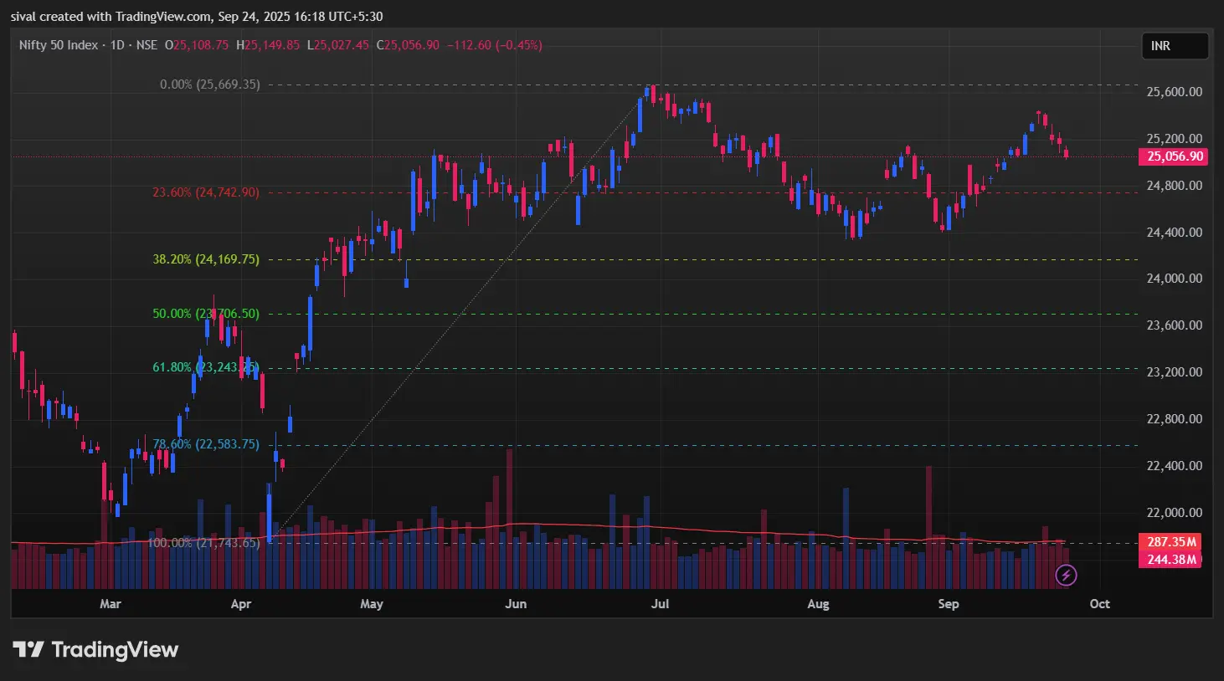Click the 22,000.00 price axis label
This screenshot has width=1224, height=681.
(x=1174, y=513)
